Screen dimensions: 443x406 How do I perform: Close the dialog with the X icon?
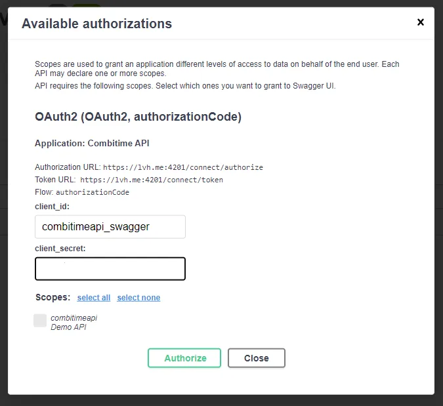point(421,22)
